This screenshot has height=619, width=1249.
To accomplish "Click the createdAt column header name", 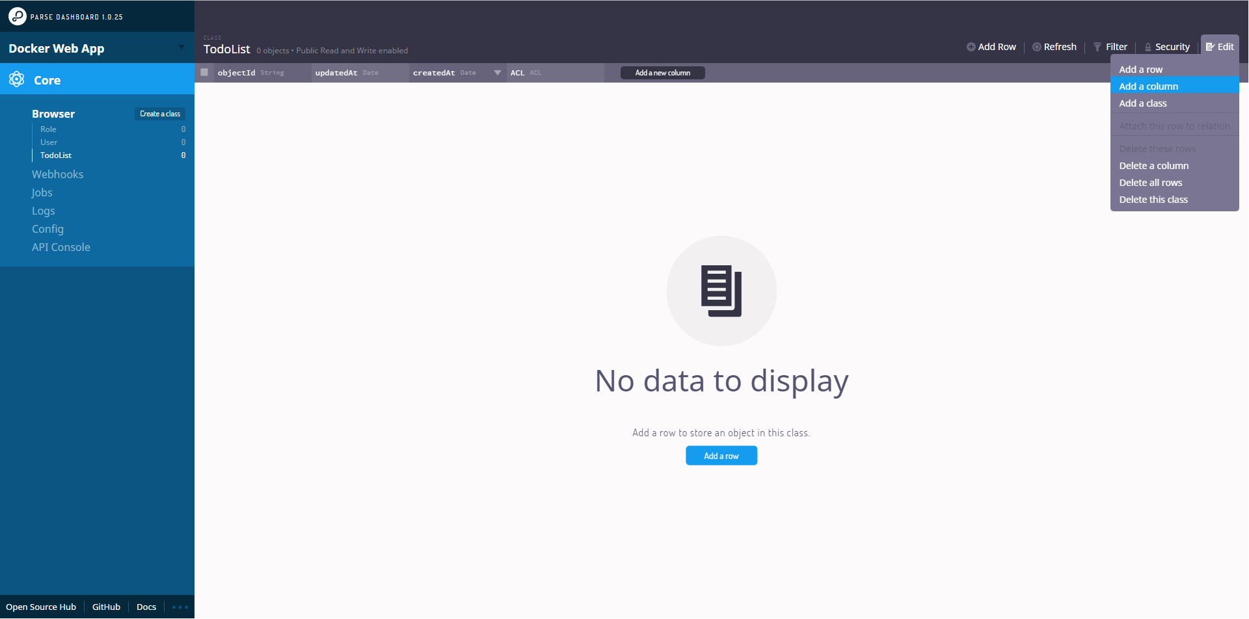I will coord(434,73).
